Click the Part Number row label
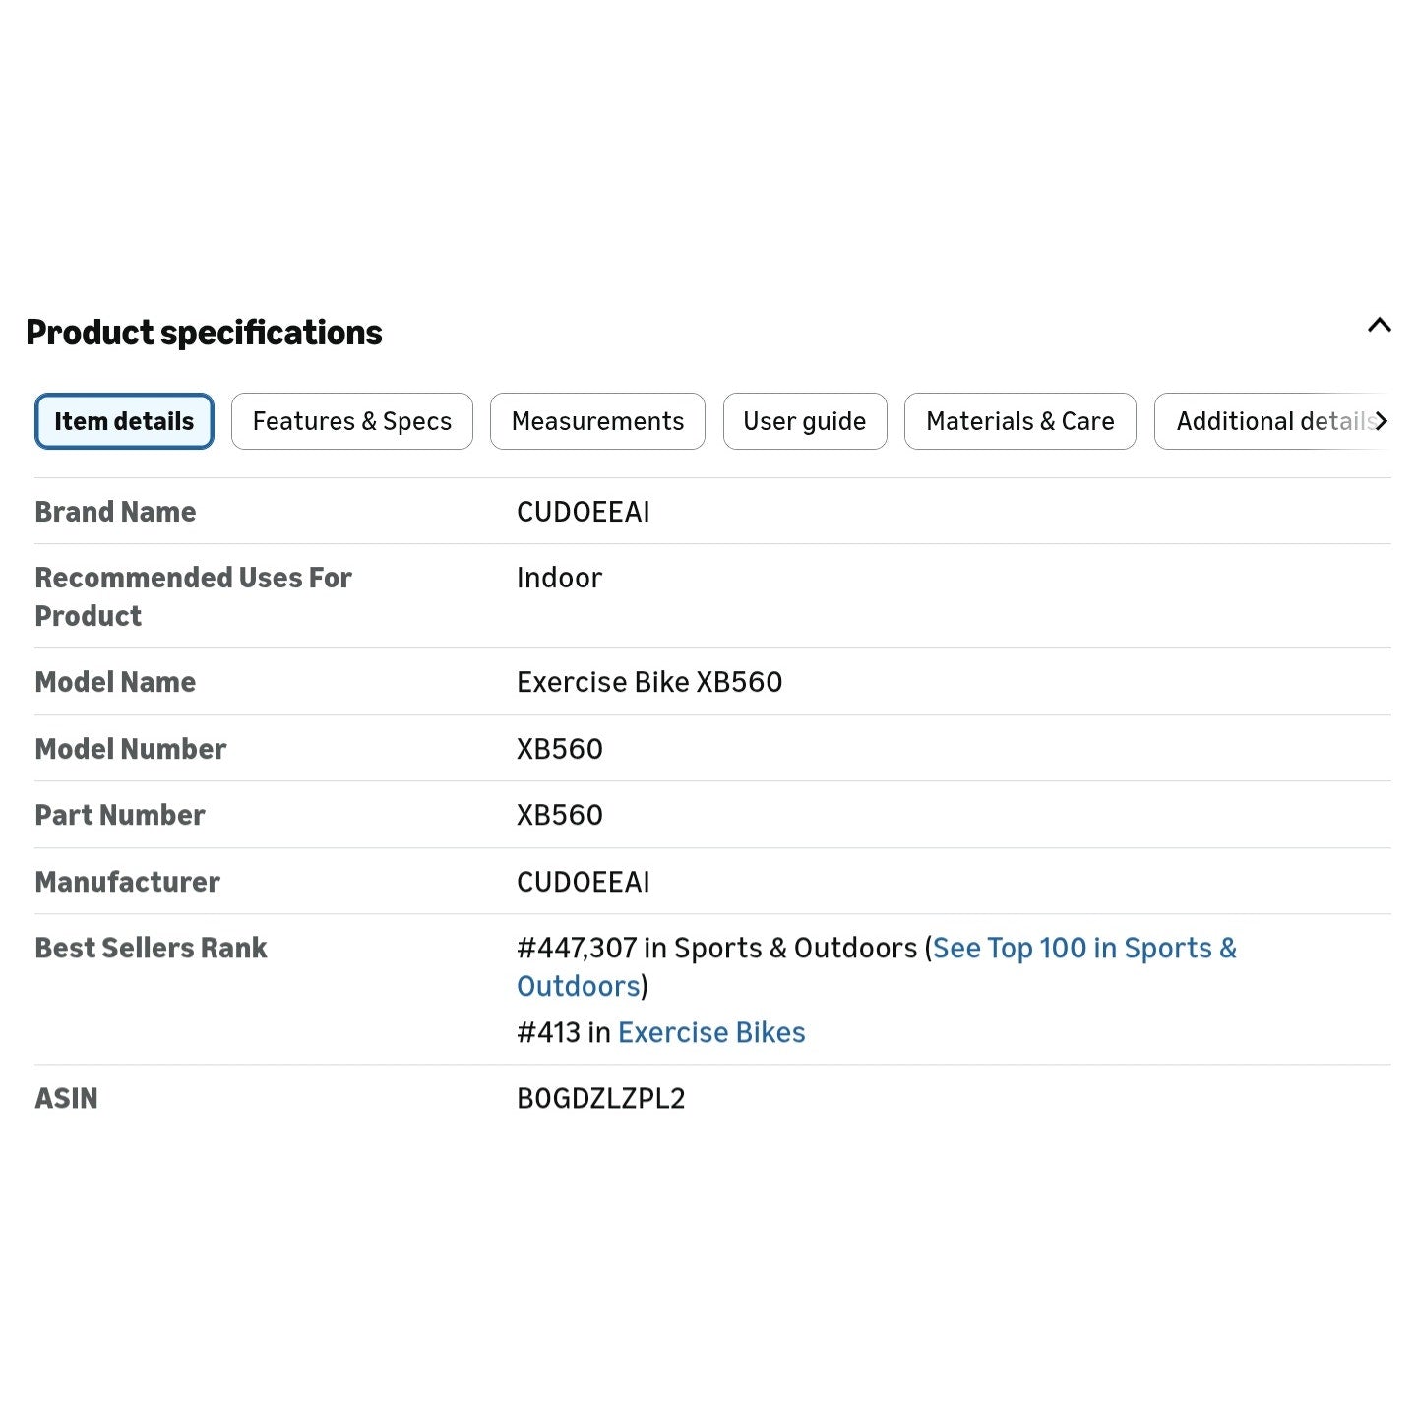This screenshot has width=1417, height=1417. point(120,815)
